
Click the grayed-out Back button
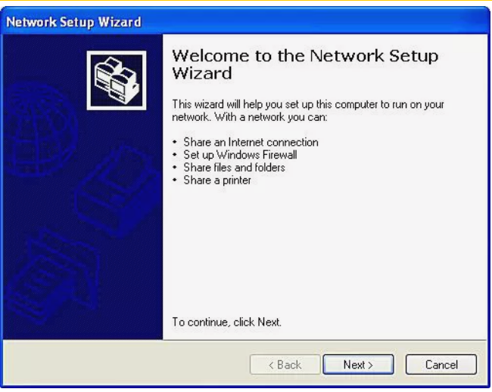[285, 365]
